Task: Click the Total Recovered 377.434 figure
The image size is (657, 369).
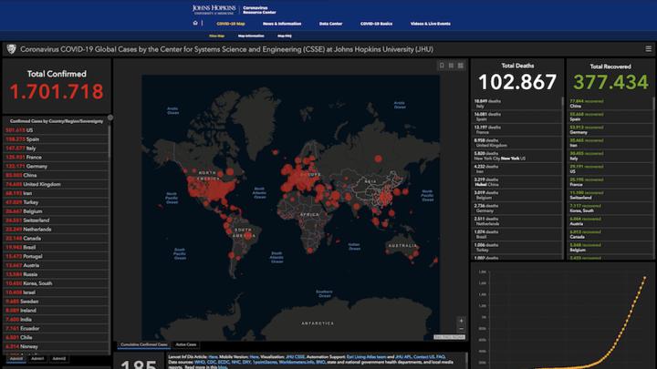Action: click(610, 82)
